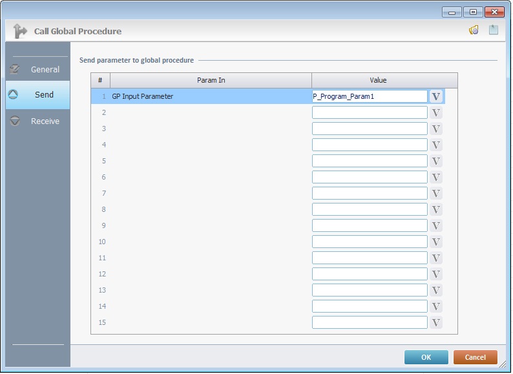
Task: Open variable picker for row 1
Action: [x=436, y=96]
